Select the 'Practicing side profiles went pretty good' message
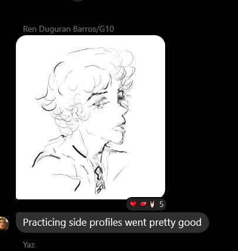 (112, 222)
